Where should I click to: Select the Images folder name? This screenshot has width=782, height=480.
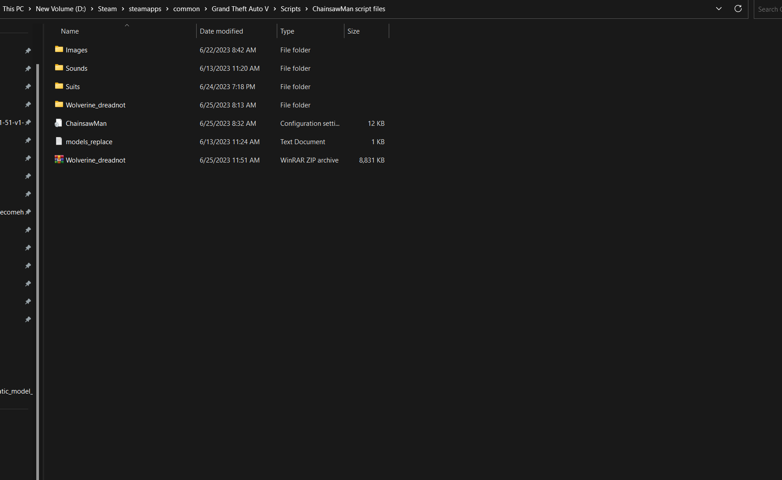pyautogui.click(x=77, y=50)
